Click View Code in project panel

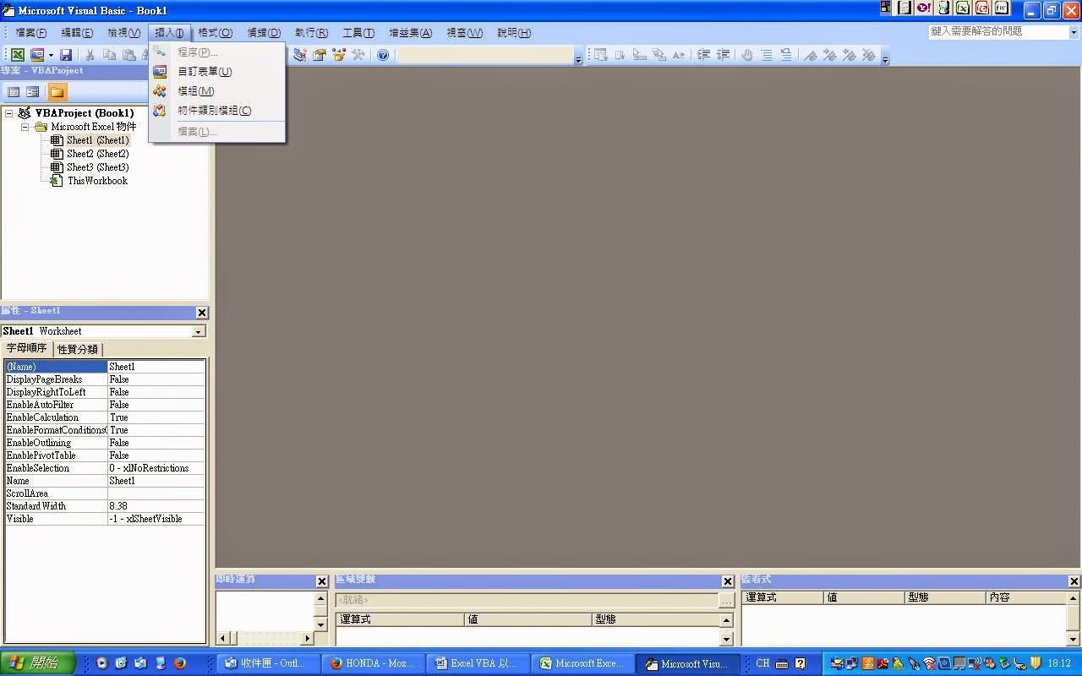point(14,92)
